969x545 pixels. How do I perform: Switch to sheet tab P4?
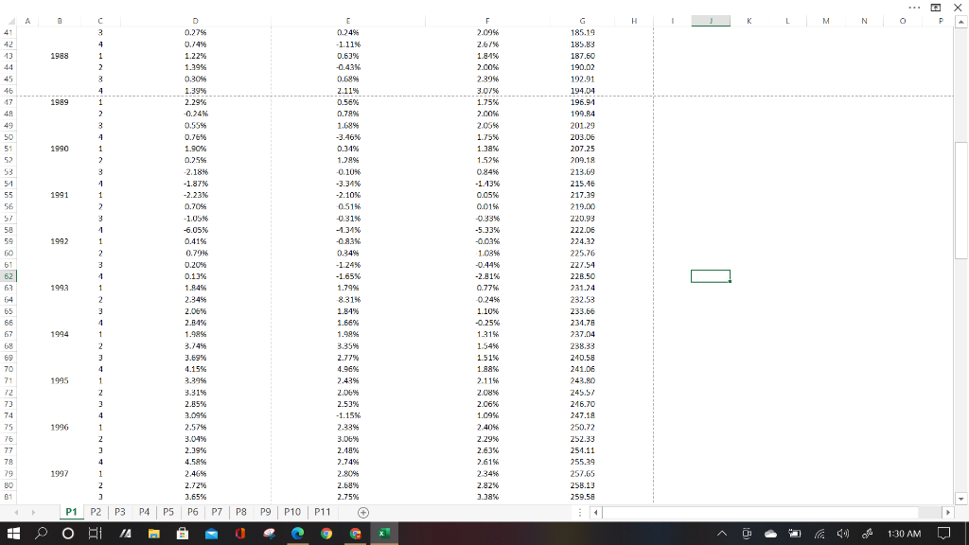[x=144, y=512]
